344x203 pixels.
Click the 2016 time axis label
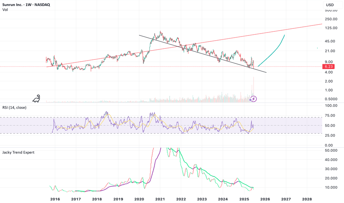pyautogui.click(x=55, y=199)
